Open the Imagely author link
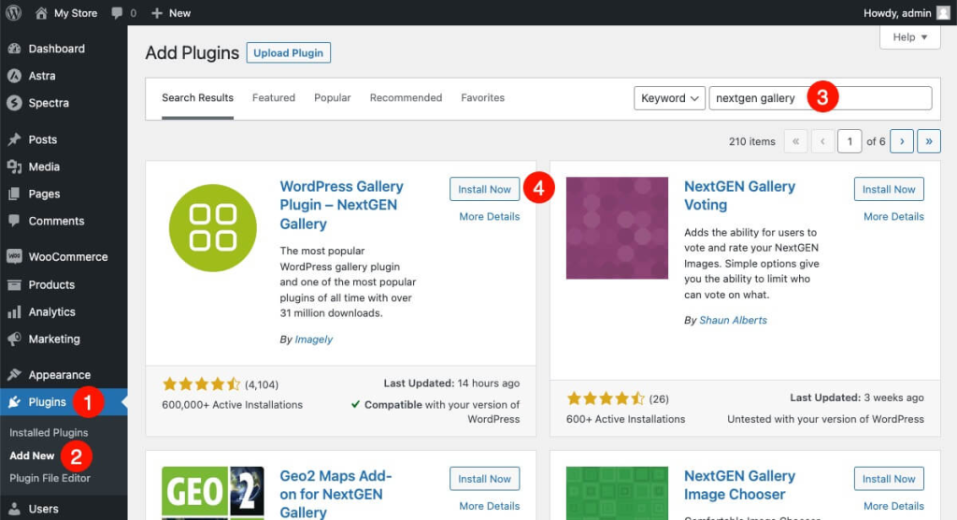 point(314,339)
